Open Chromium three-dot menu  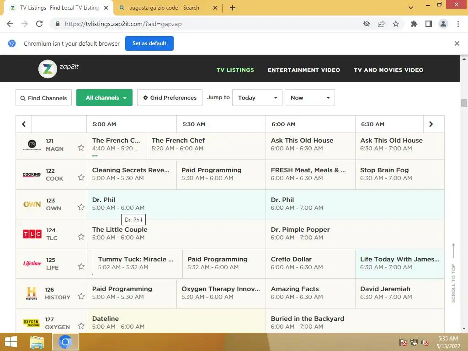click(x=458, y=24)
